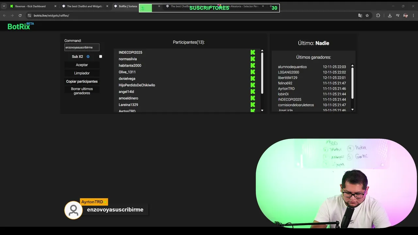Click the enzovoyasuscribirme chat message
418x235 pixels.
click(x=115, y=210)
